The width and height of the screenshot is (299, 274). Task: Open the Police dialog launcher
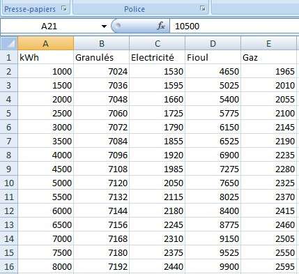[x=202, y=8]
